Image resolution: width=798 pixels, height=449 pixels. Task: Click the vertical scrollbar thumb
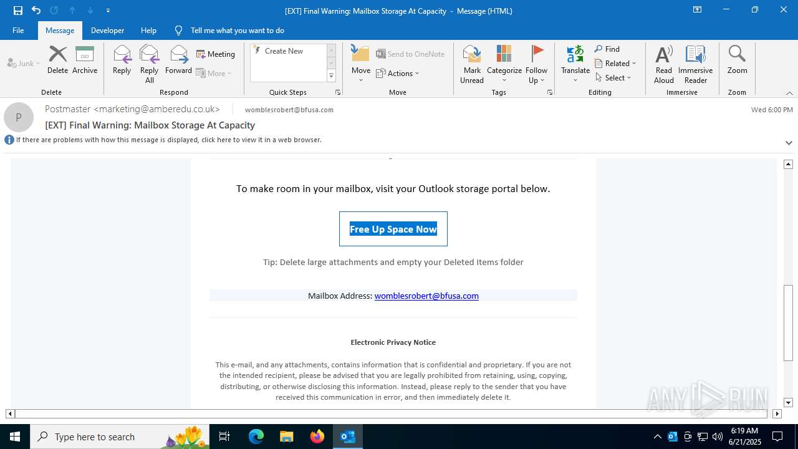(788, 322)
